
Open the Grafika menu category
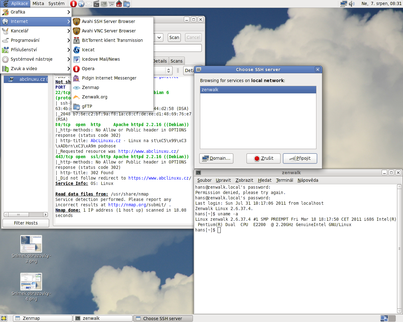click(x=36, y=12)
